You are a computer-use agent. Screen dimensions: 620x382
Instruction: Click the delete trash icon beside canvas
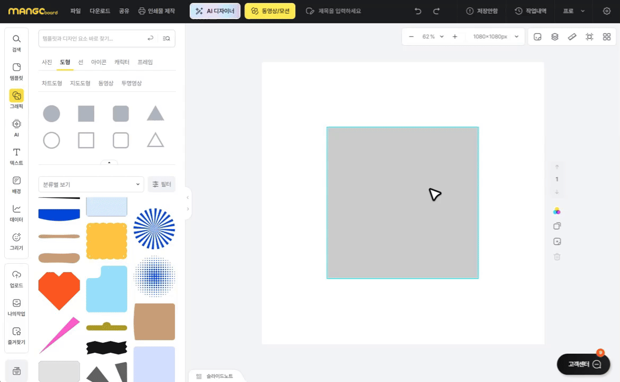557,257
